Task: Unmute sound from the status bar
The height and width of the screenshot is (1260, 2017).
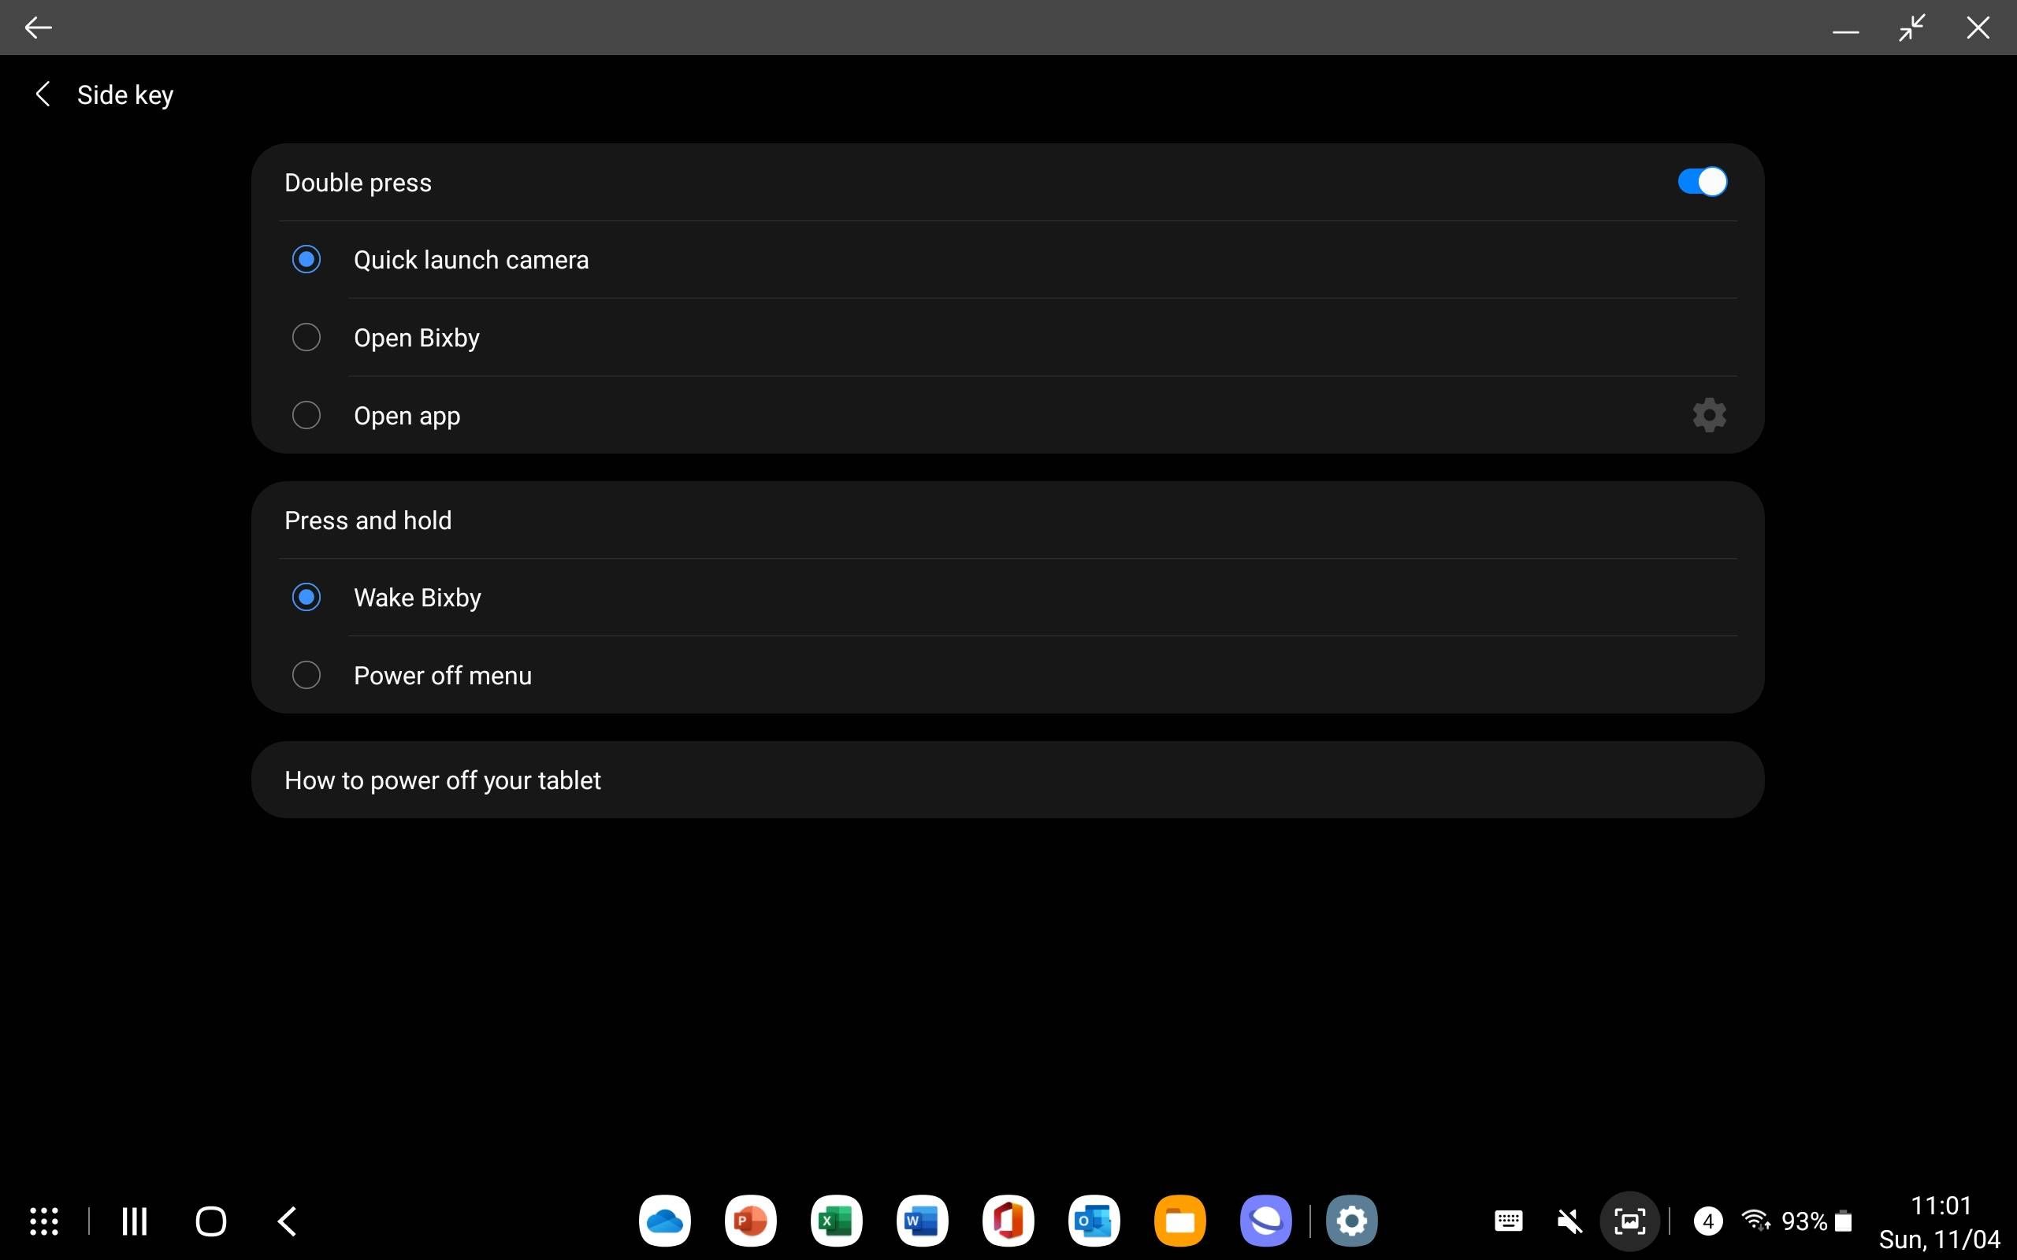Action: [x=1569, y=1220]
